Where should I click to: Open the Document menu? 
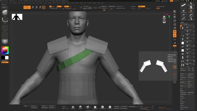[15, 3]
